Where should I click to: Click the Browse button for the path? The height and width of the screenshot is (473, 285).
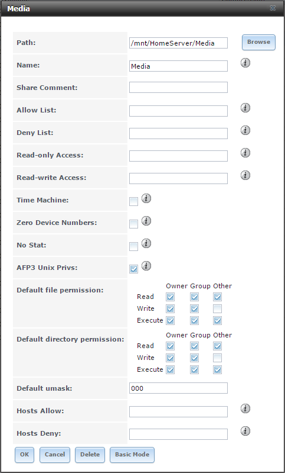pos(258,42)
